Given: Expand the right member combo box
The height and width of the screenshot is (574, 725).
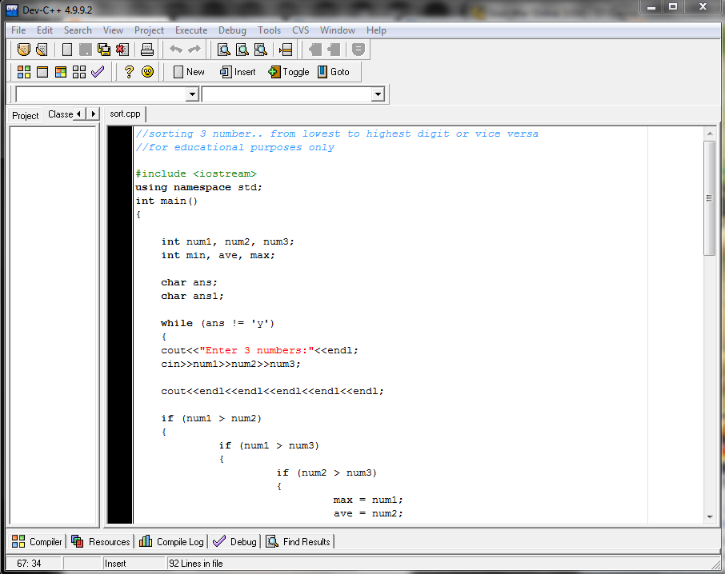Looking at the screenshot, I should pyautogui.click(x=378, y=94).
